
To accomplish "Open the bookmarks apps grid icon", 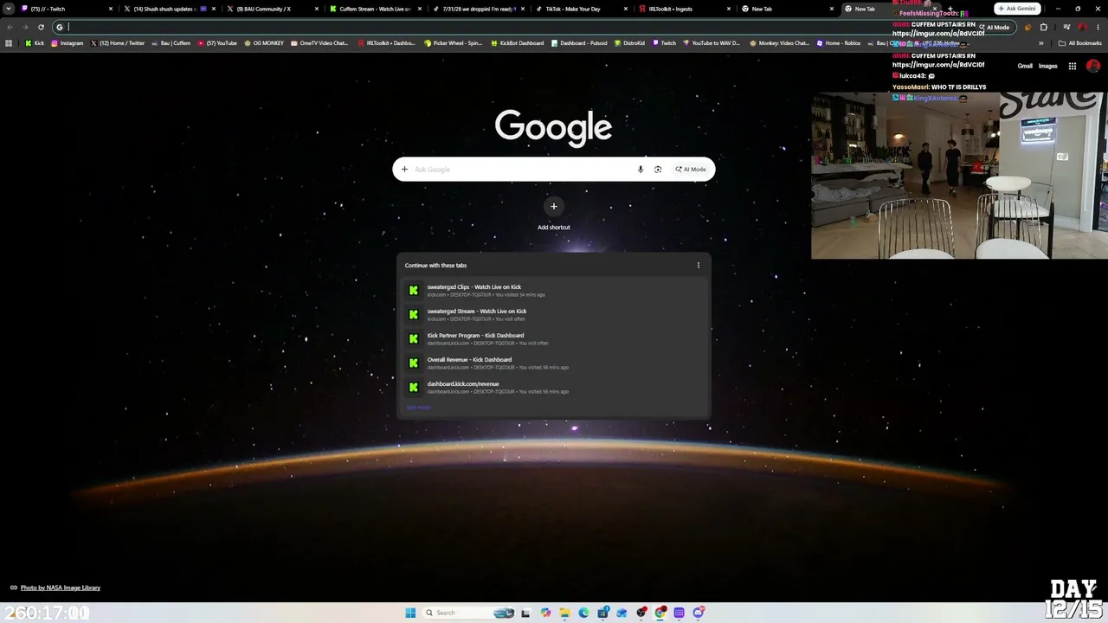I will [x=10, y=43].
